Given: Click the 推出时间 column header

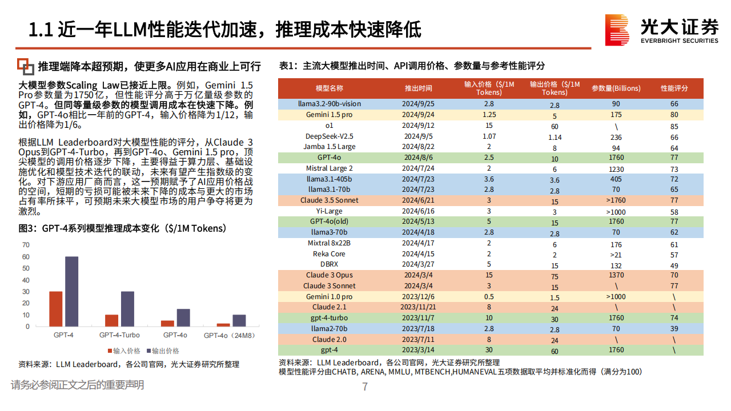Looking at the screenshot, I should 419,88.
